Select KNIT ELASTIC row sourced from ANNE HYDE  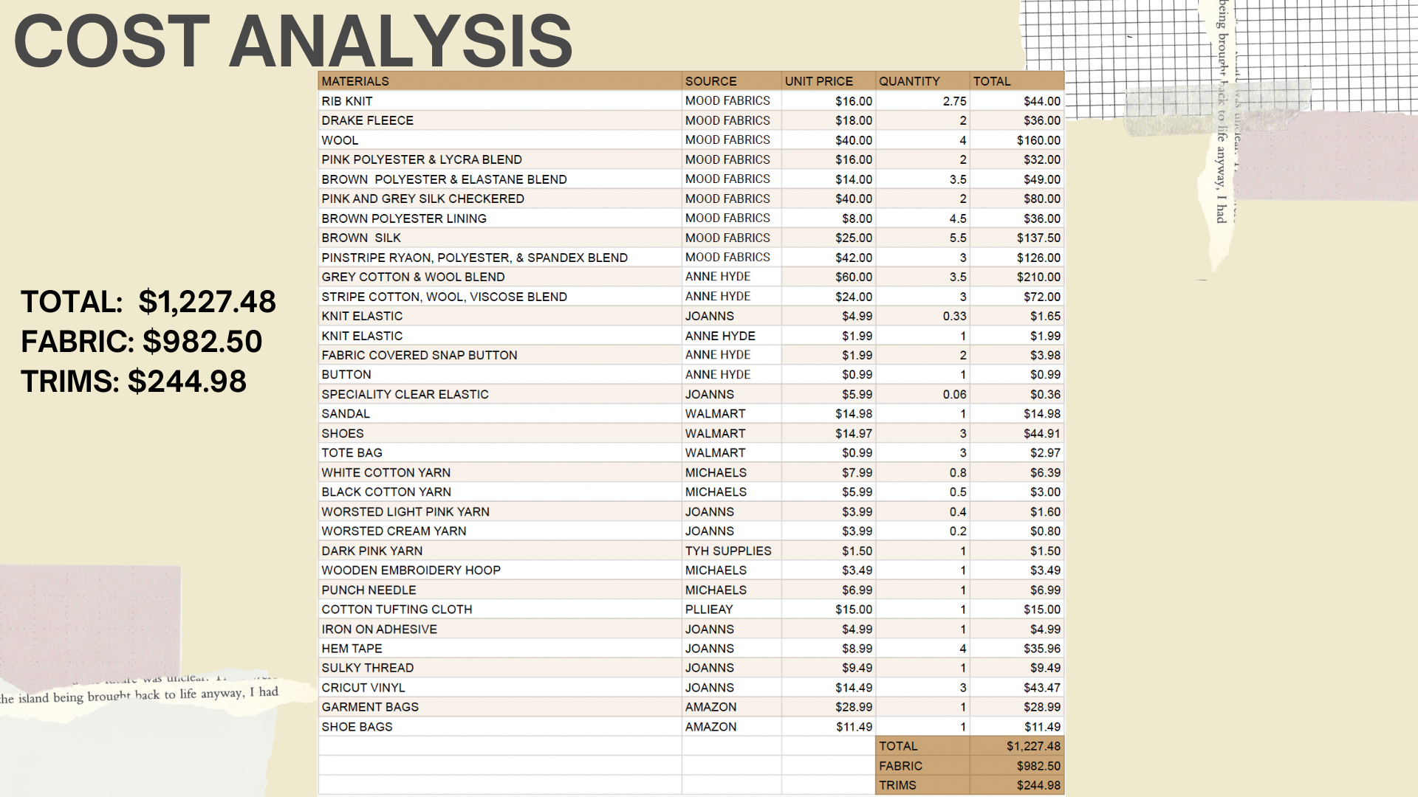click(x=691, y=336)
